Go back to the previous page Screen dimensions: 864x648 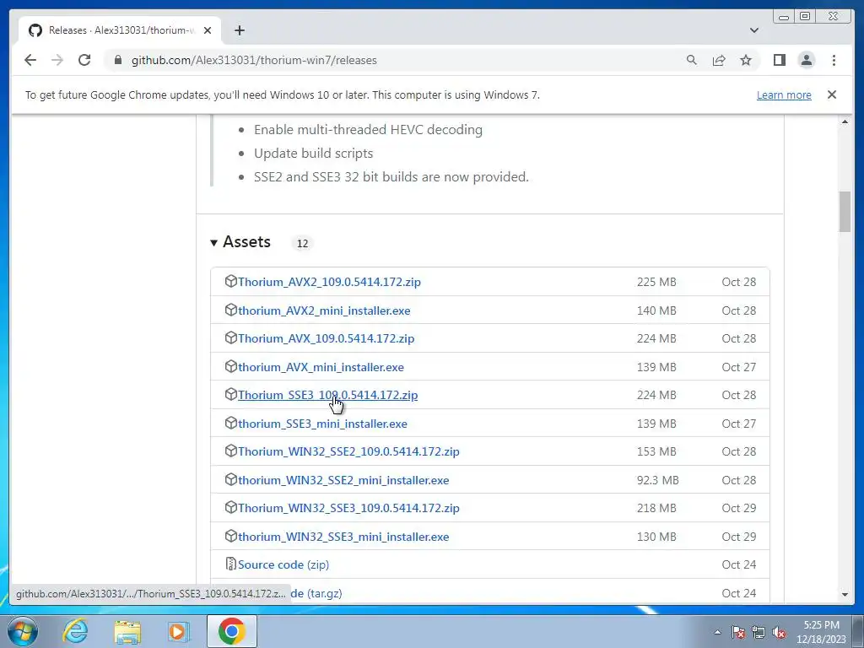point(30,60)
